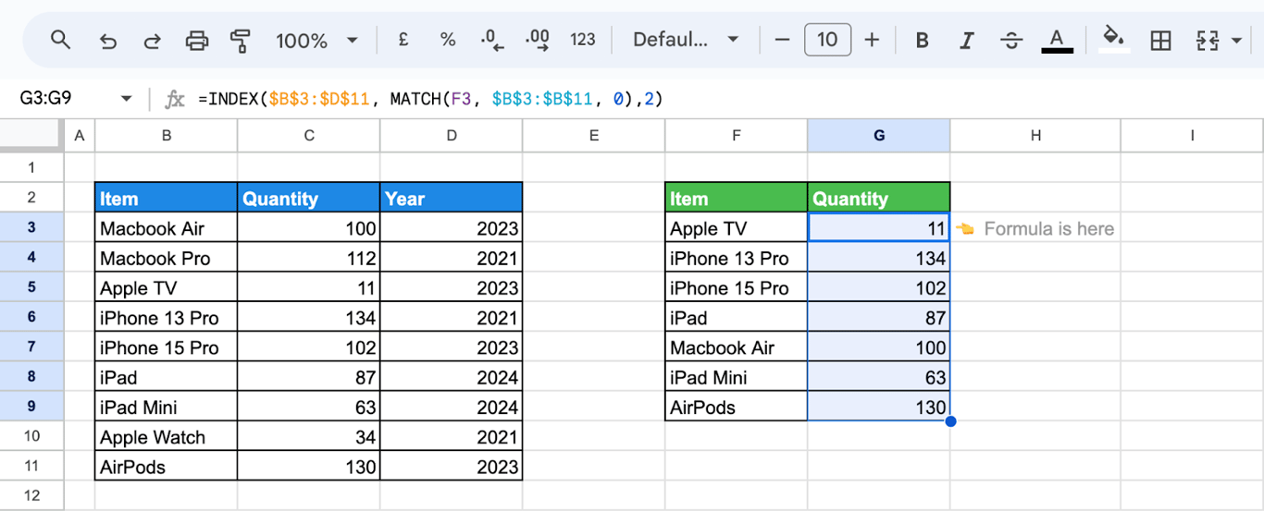Click the merge cells icon
The width and height of the screenshot is (1264, 511).
click(1208, 41)
